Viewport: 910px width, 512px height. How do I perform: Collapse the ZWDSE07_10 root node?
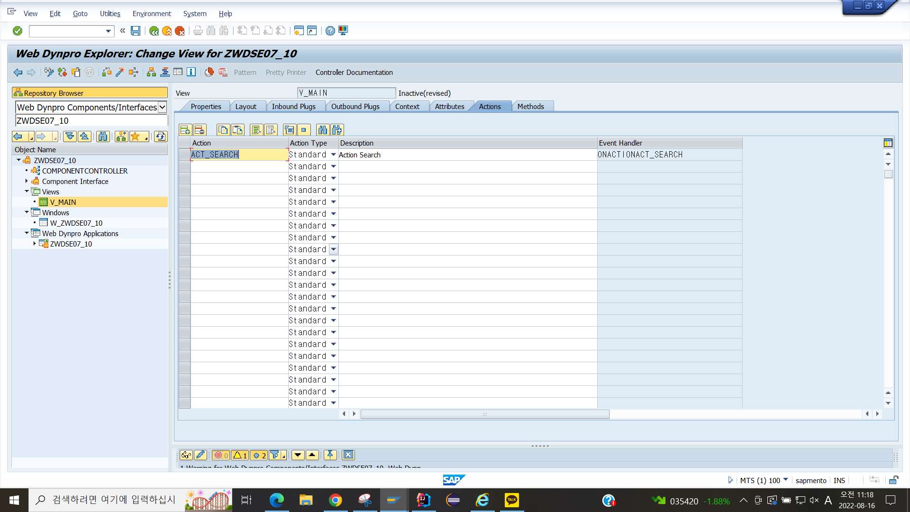(x=19, y=160)
